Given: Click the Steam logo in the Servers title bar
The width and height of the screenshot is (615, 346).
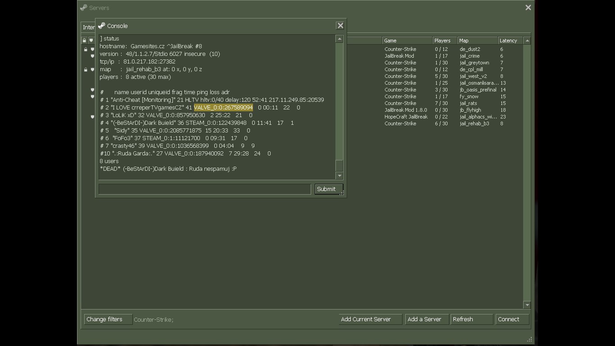Looking at the screenshot, I should coord(84,8).
